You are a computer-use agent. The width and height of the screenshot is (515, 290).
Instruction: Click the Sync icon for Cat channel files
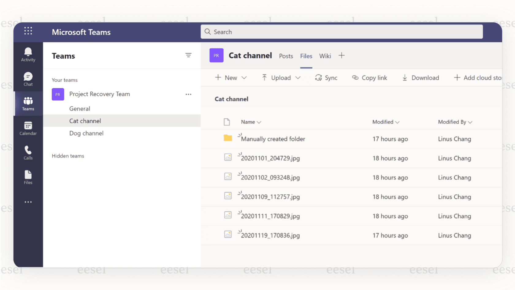pos(326,78)
